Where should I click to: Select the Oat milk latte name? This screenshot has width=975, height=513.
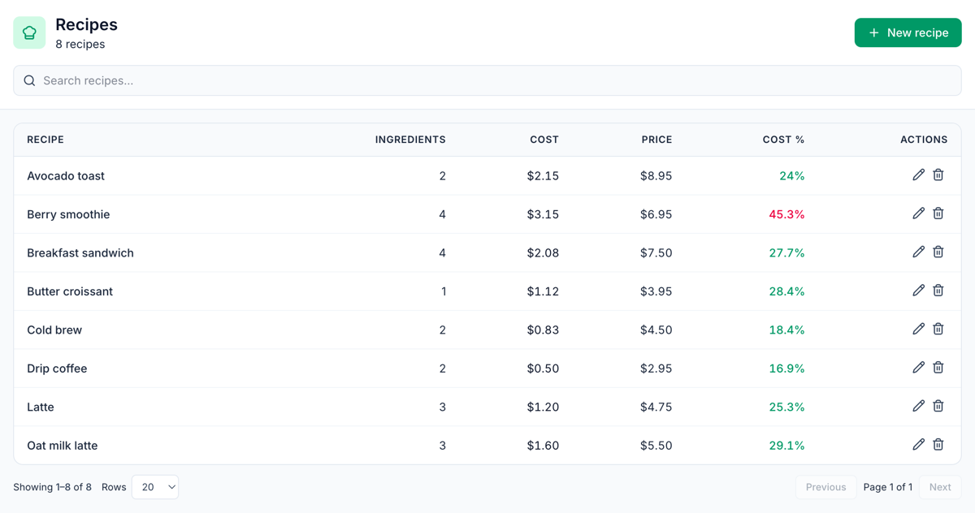[63, 446]
